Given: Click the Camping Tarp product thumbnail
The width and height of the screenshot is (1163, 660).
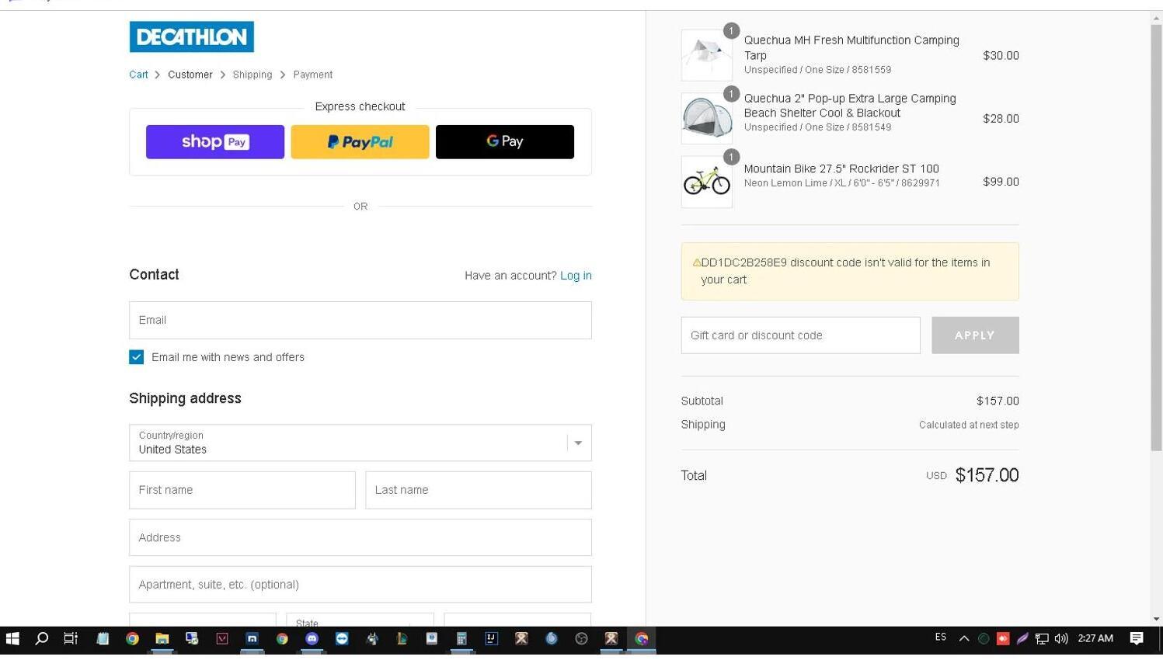Looking at the screenshot, I should (x=707, y=55).
